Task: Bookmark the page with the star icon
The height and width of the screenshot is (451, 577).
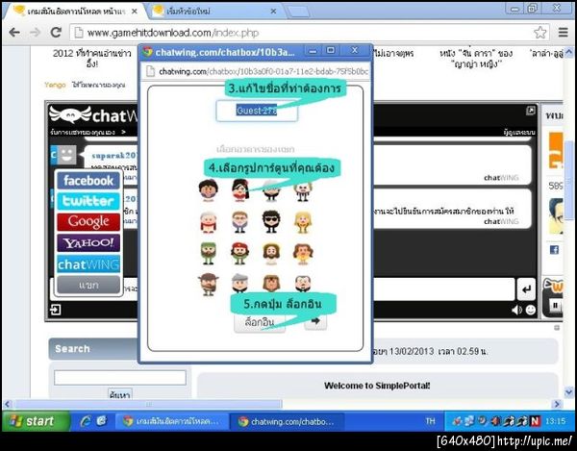Action: (539, 33)
